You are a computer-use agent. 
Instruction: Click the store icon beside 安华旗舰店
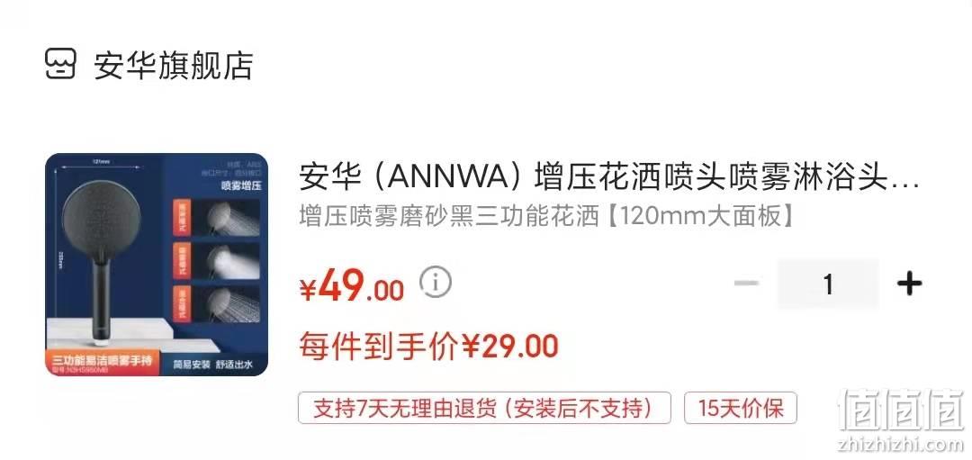[x=60, y=65]
